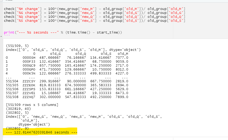Click the time.time() call in the print line
Image resolution: width=228 pixels, height=140 pixels.
(79, 32)
